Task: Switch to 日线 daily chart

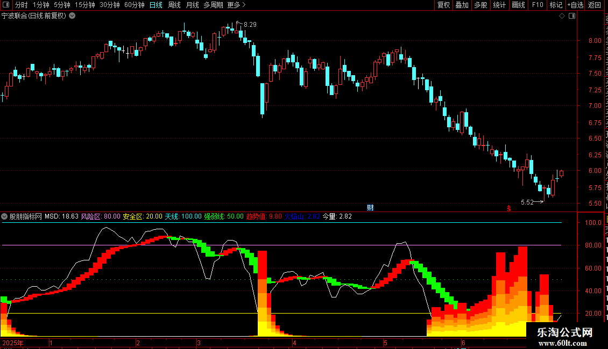Action: click(156, 5)
